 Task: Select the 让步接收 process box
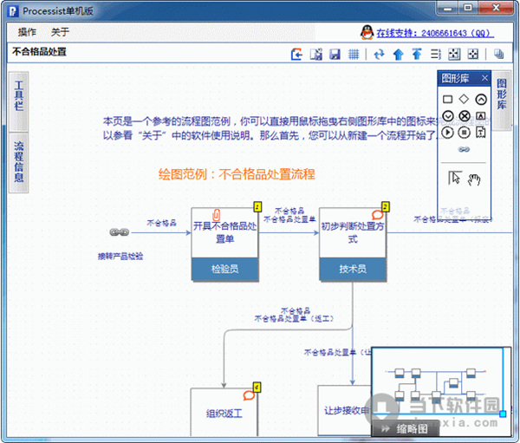click(x=344, y=410)
